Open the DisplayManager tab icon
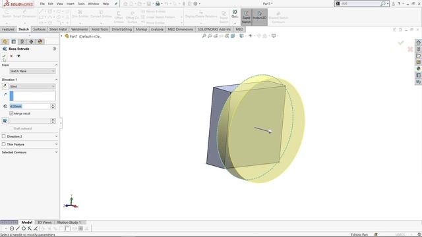Viewport: 422px width, 237px height. pos(40,41)
